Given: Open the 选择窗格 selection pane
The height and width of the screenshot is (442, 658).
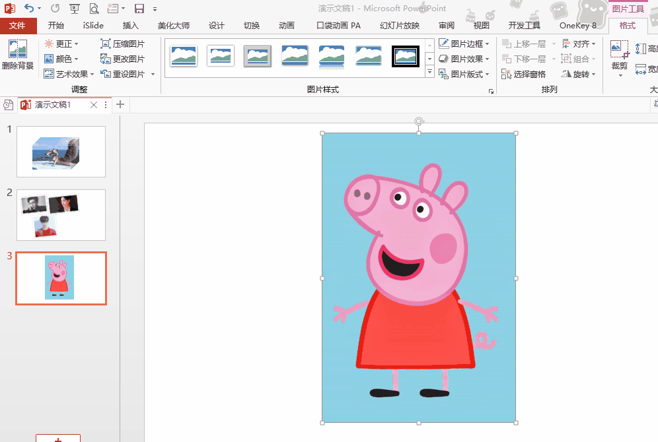Looking at the screenshot, I should point(524,74).
